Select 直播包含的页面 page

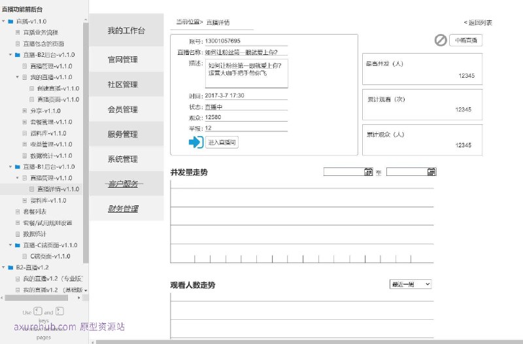tap(44, 44)
